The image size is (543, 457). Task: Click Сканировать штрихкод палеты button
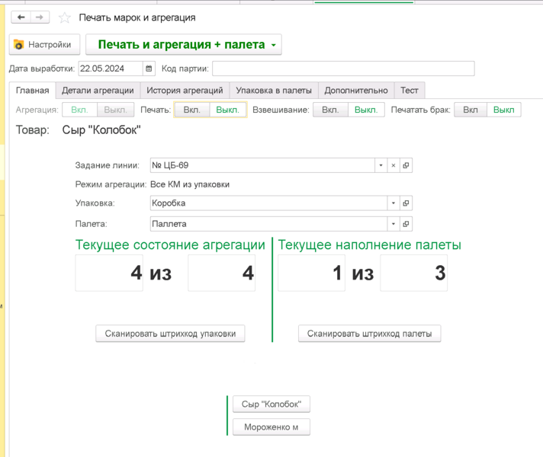(370, 334)
